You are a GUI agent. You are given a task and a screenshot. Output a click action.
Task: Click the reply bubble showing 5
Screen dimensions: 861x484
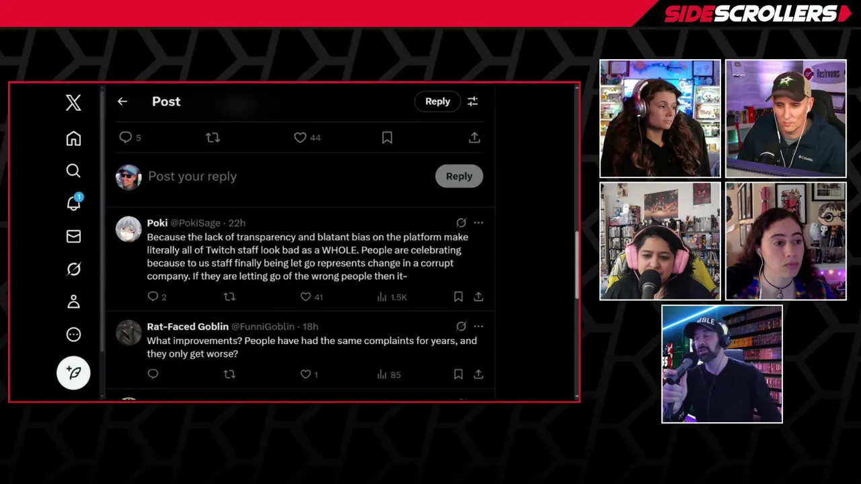130,137
